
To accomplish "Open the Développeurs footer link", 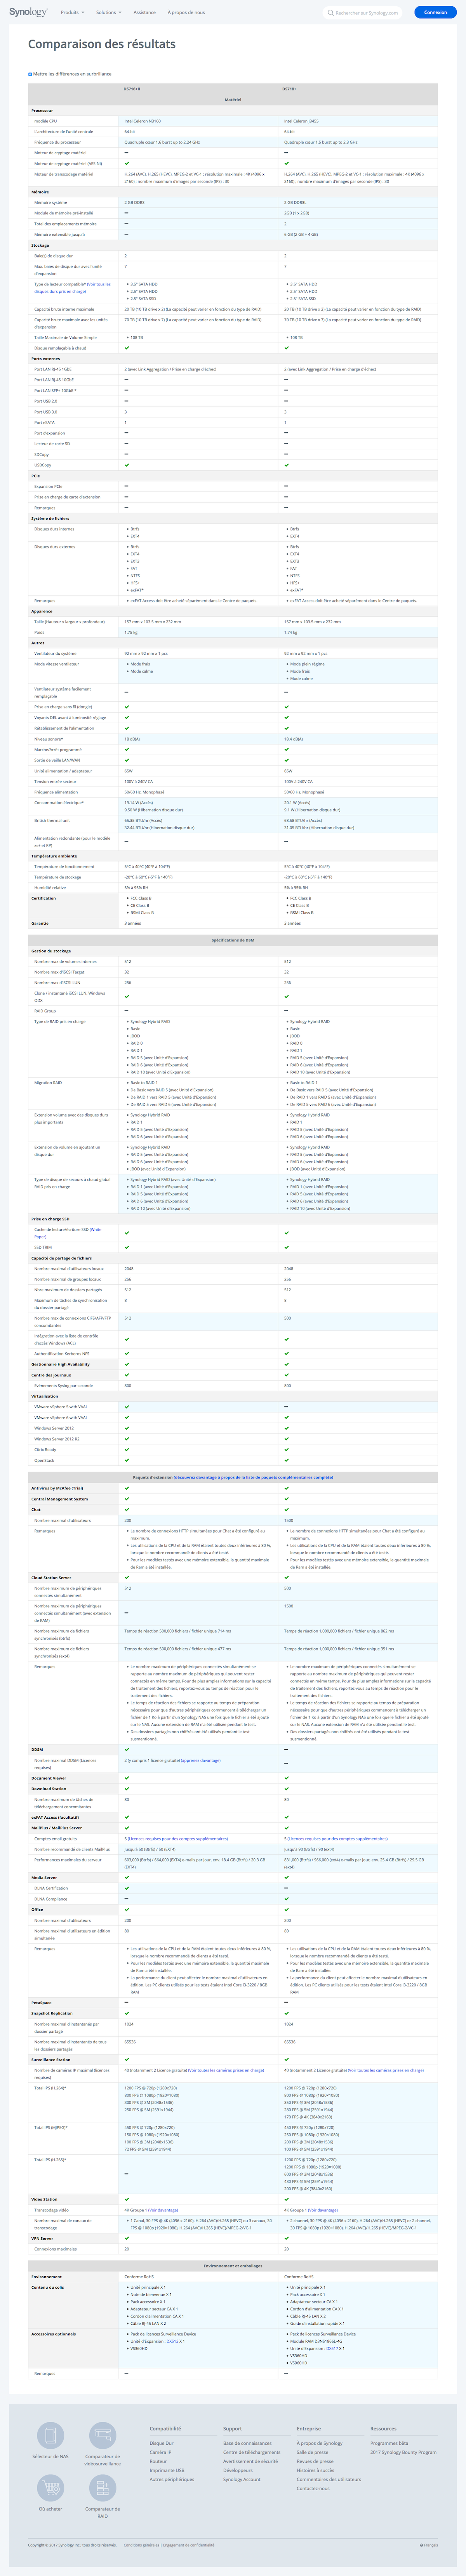I will 238,2470.
